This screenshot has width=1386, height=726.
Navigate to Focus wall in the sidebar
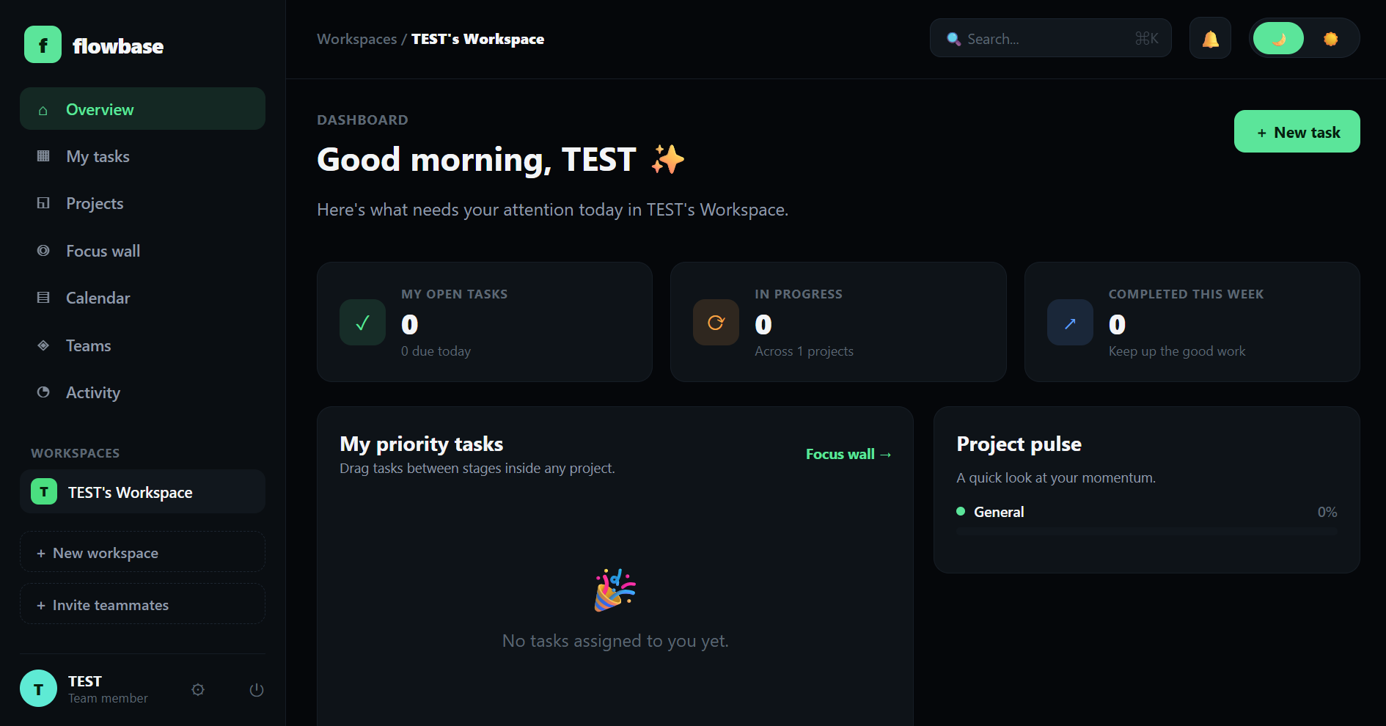[x=142, y=251]
